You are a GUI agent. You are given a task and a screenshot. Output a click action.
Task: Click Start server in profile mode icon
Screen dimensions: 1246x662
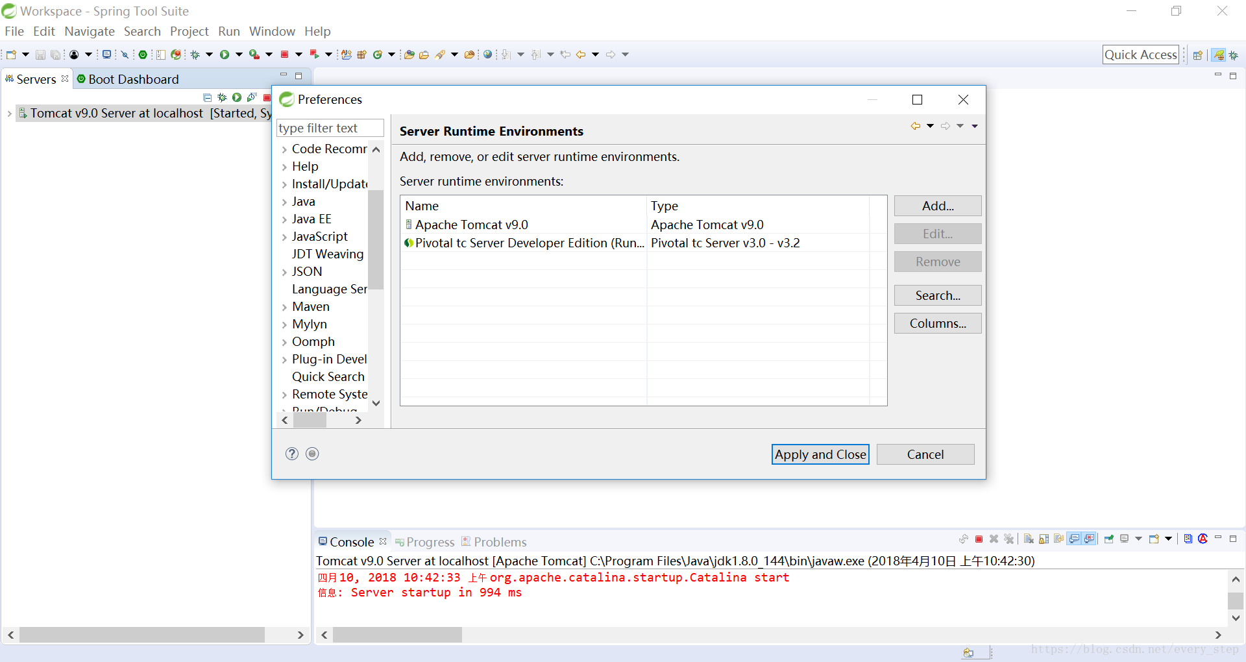click(x=252, y=97)
